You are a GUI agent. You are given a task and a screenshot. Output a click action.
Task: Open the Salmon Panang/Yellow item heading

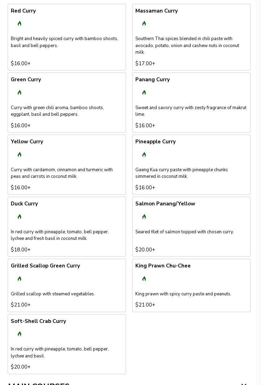pyautogui.click(x=165, y=204)
